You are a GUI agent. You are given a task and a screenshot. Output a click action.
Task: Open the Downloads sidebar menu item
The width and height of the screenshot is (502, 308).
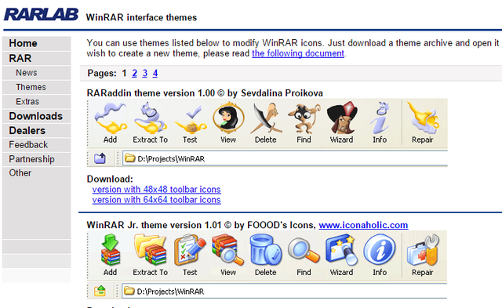[37, 116]
